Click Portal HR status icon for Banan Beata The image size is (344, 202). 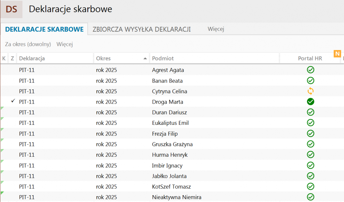[310, 81]
